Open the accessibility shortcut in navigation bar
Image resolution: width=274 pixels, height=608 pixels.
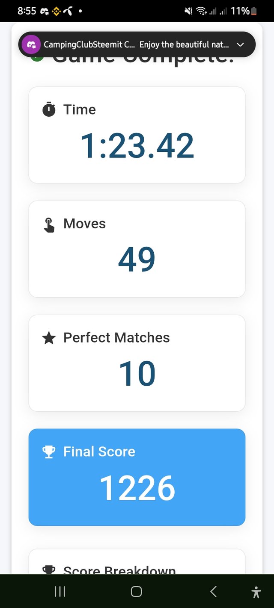tap(256, 592)
